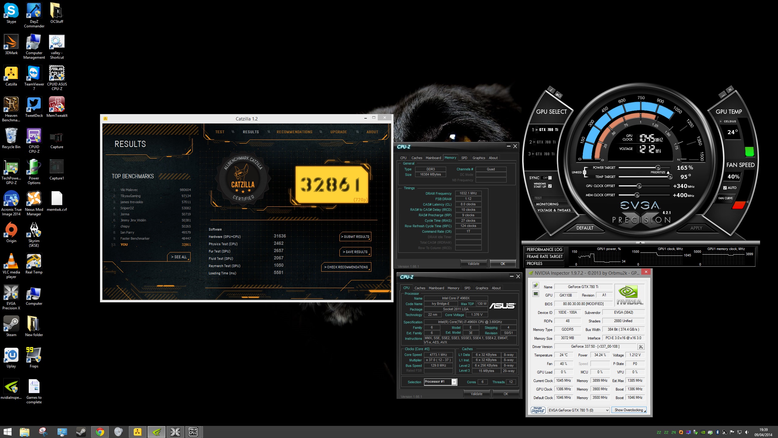The width and height of the screenshot is (778, 438).
Task: Toggle the fan AUTO checkbox
Action: 725,188
